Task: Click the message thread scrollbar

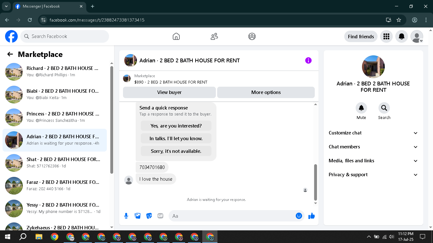Action: (x=315, y=182)
